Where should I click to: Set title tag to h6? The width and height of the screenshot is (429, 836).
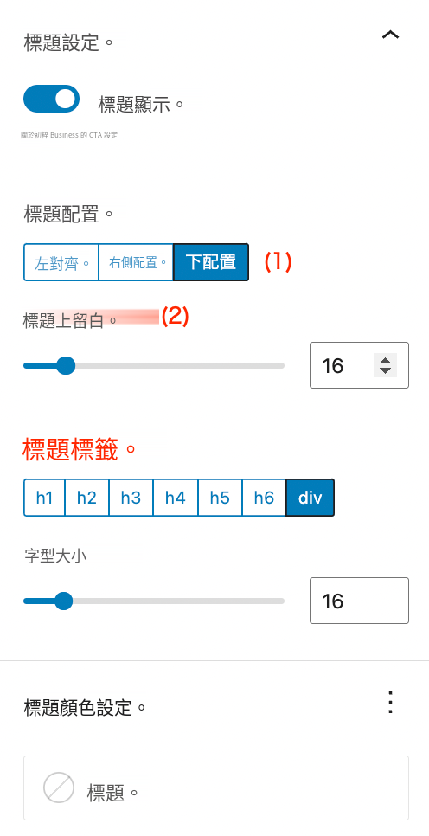264,498
